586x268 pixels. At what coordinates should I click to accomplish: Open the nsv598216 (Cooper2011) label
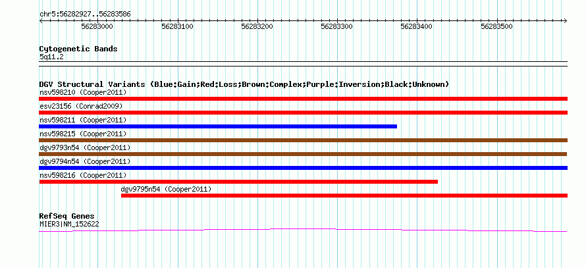(83, 175)
